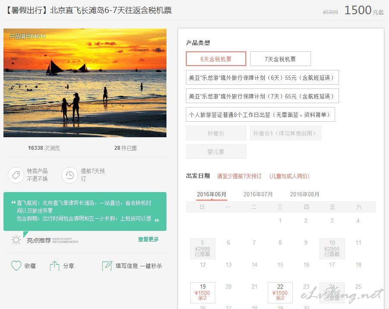Viewport: 389px width, 309px height.
Task: Click calendar date 20
Action: point(228,287)
